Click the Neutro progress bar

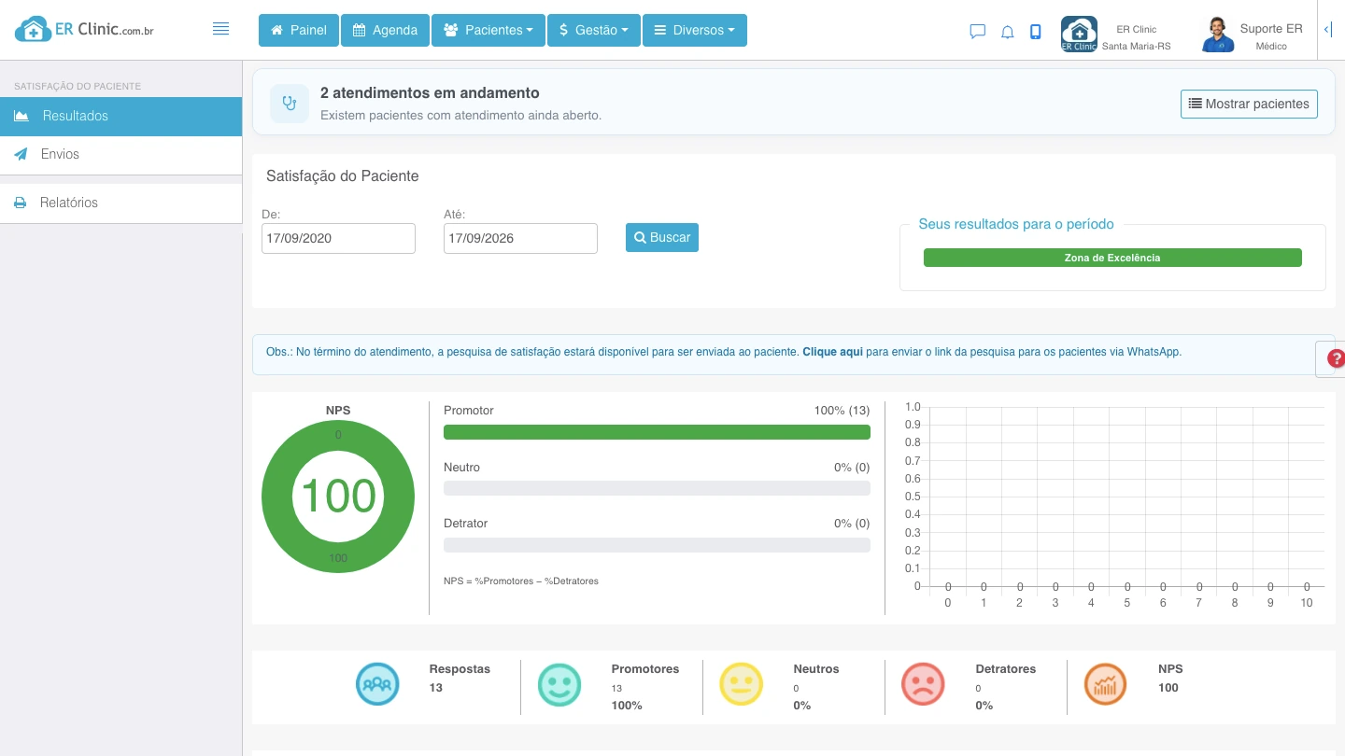click(x=657, y=488)
